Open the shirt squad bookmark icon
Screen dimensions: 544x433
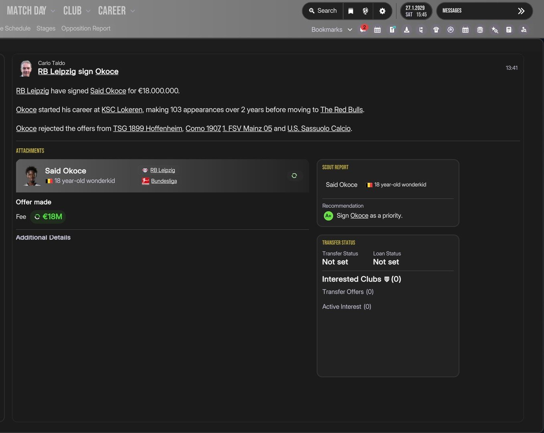[436, 30]
